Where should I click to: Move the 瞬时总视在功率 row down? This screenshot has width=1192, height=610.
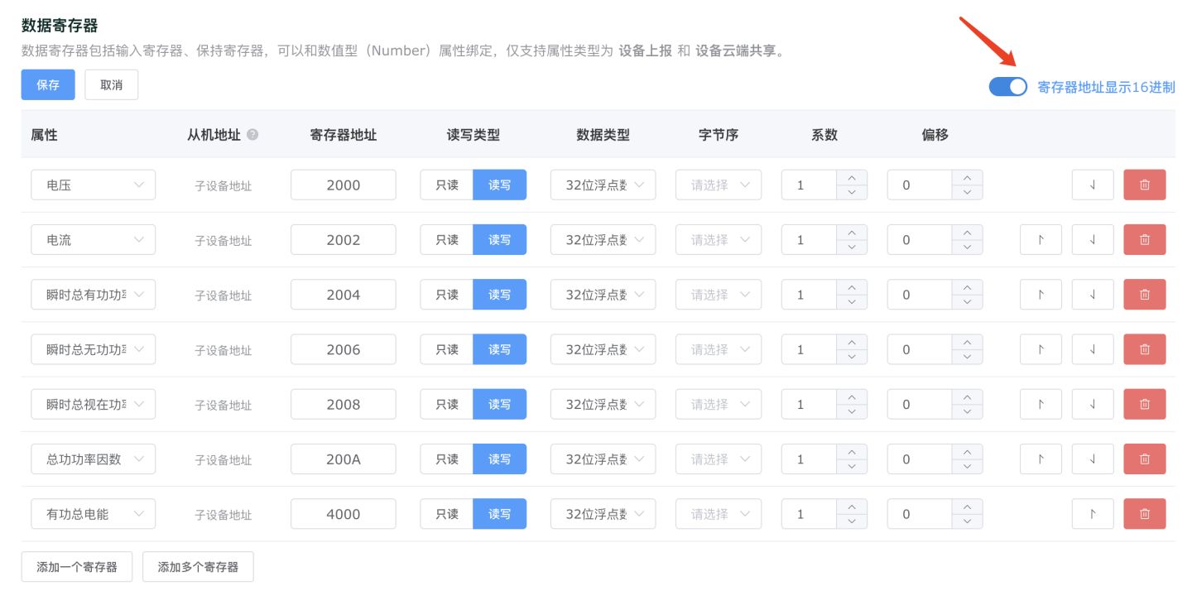point(1093,404)
